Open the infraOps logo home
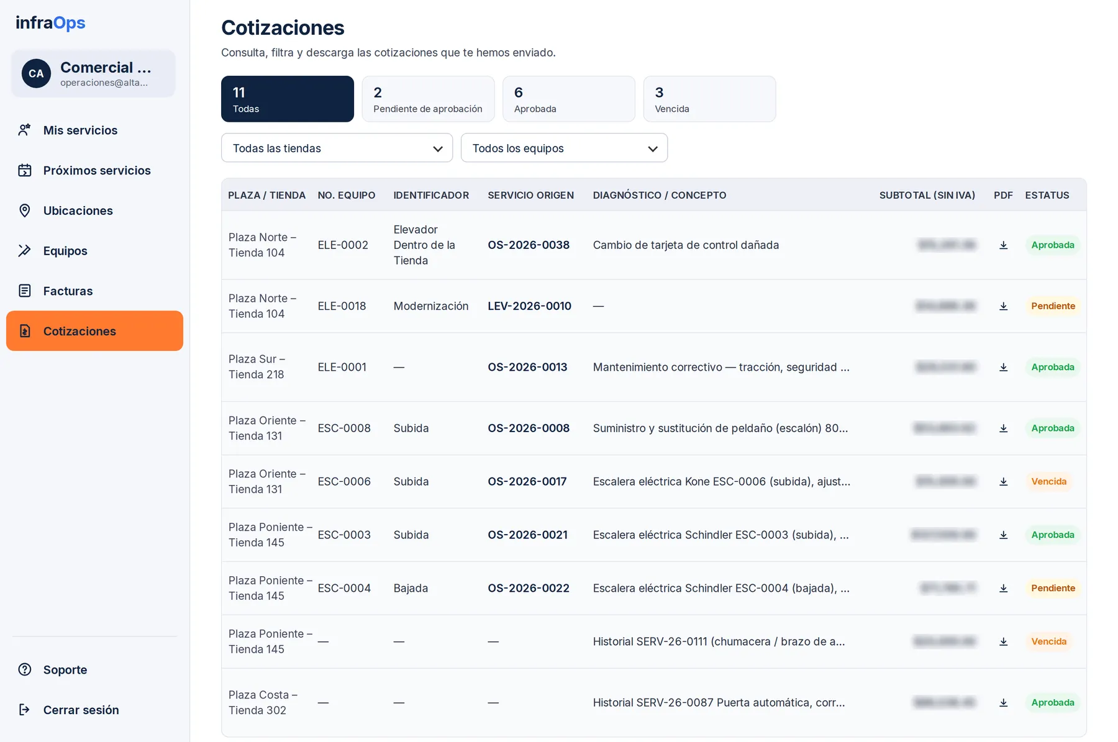1118x742 pixels. (x=50, y=23)
